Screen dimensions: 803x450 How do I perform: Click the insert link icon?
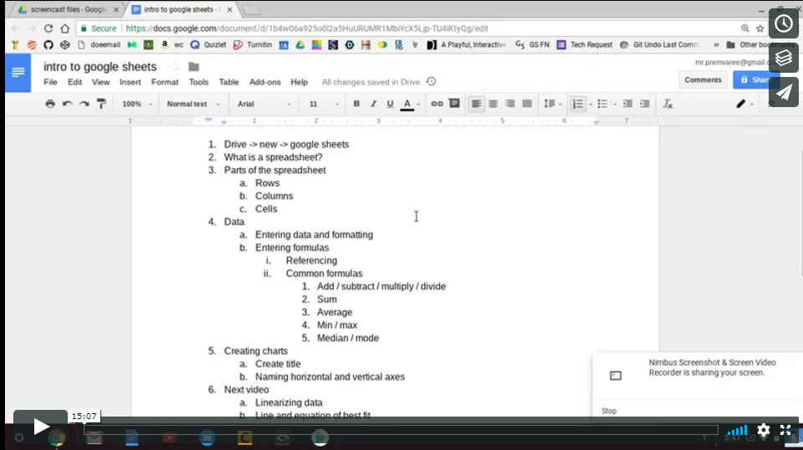tap(437, 104)
